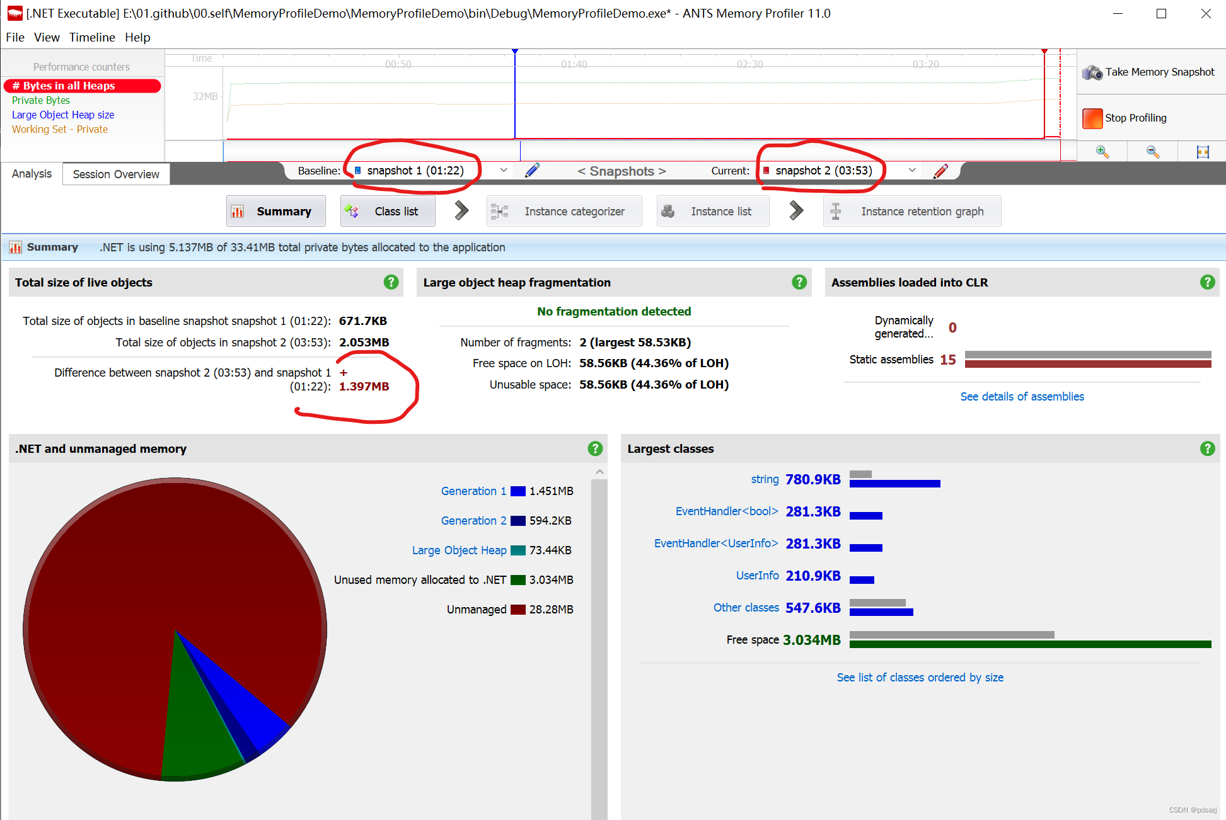Image resolution: width=1226 pixels, height=820 pixels.
Task: Open help for Total size of live objects
Action: (x=391, y=282)
